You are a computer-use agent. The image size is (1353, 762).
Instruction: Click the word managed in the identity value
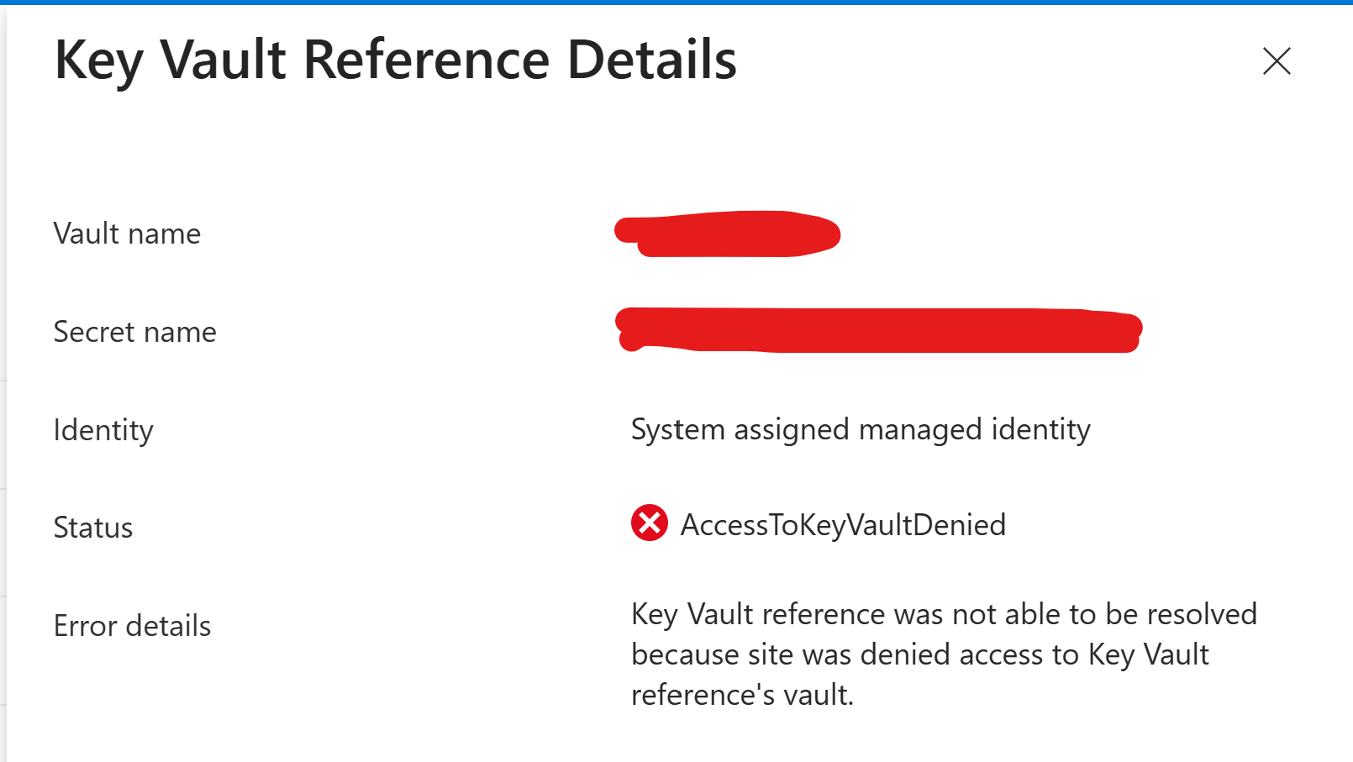920,429
